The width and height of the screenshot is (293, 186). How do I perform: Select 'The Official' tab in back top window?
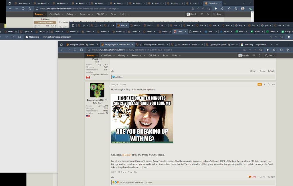(x=213, y=3)
